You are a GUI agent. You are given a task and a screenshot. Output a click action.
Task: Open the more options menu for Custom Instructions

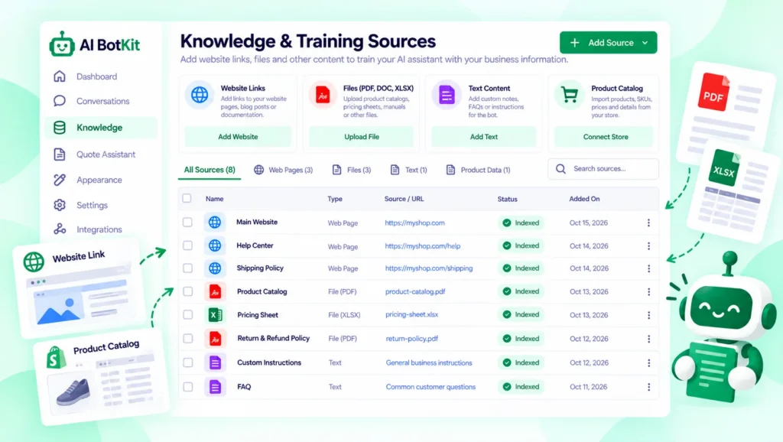tap(648, 363)
